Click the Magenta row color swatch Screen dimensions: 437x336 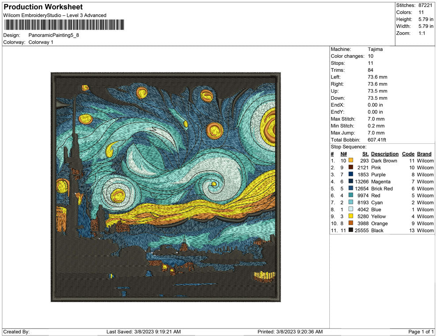351,181
